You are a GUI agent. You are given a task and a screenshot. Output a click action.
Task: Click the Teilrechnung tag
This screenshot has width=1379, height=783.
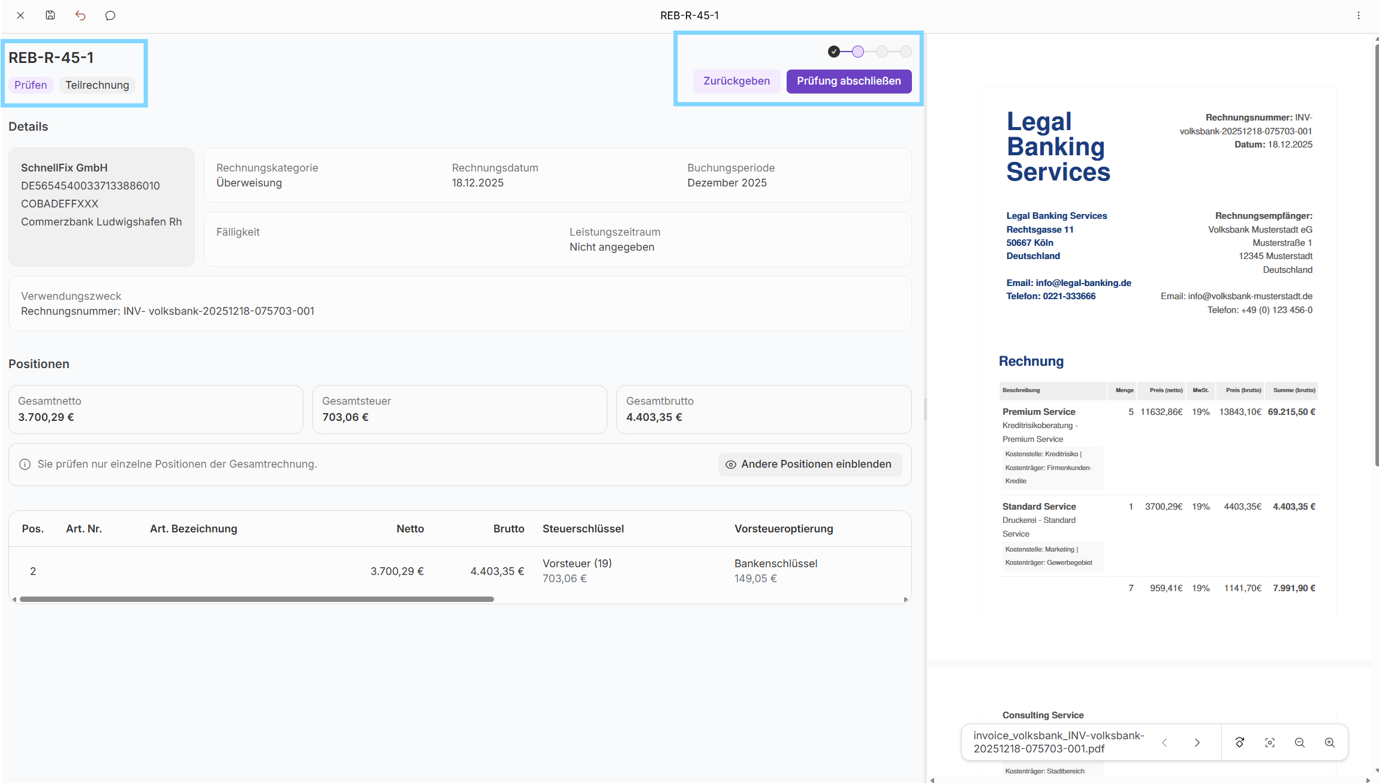coord(97,85)
